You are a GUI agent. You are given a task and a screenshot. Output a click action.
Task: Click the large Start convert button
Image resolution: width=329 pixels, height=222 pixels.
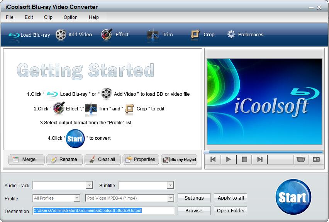(x=293, y=197)
